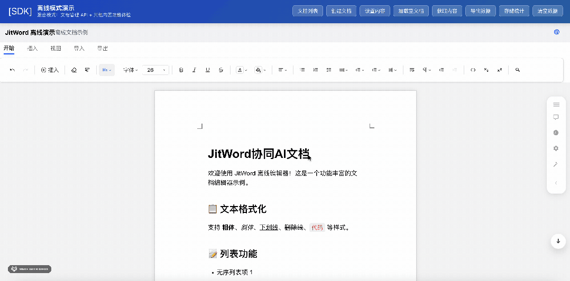570x281 pixels.
Task: Click the 获取内容 button
Action: (x=447, y=11)
